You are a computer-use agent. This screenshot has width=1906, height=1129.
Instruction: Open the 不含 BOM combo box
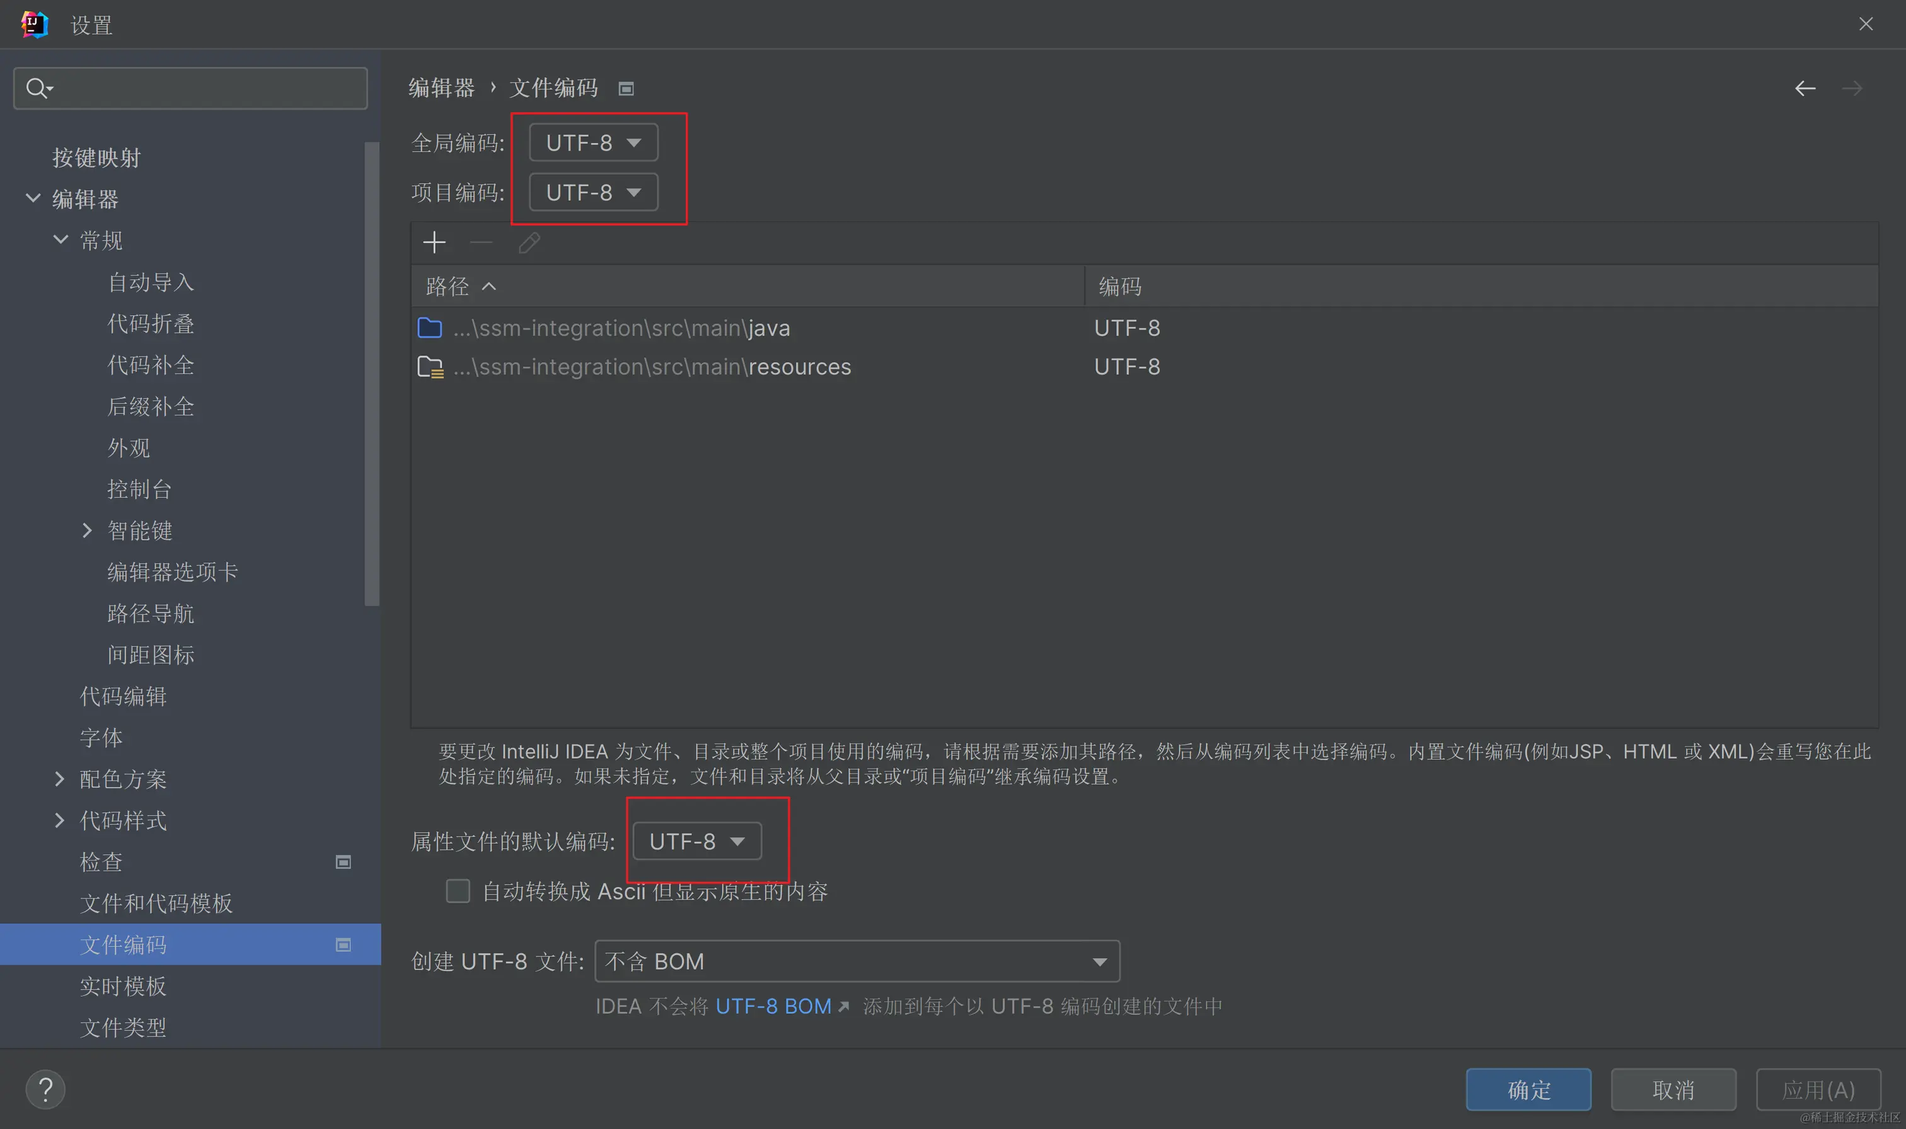point(857,961)
